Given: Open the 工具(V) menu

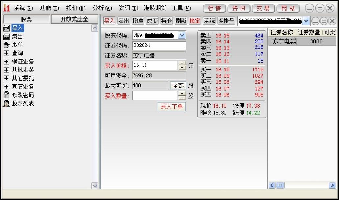Looking at the screenshot, I should [x=181, y=8].
